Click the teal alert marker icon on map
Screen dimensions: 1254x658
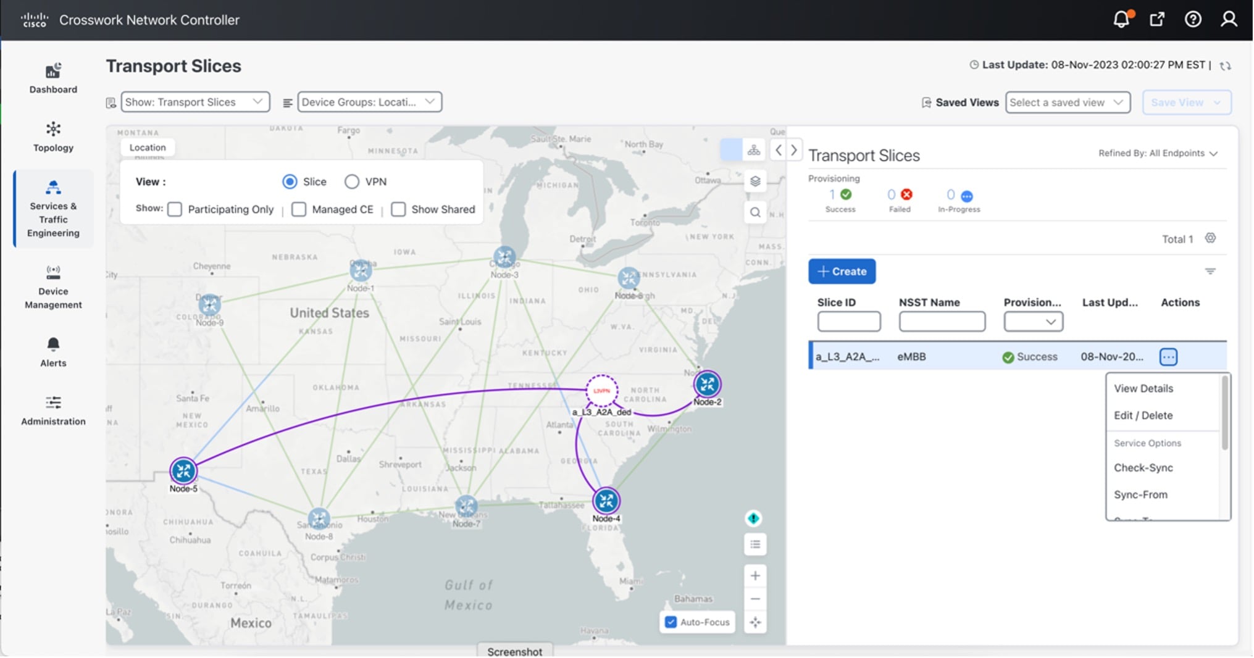click(x=753, y=518)
